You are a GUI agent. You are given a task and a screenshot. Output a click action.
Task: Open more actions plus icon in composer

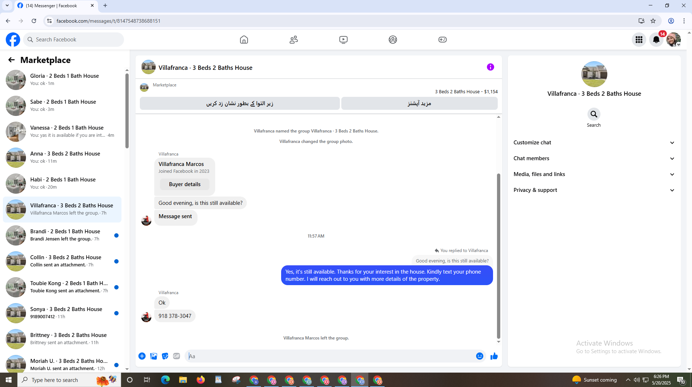[142, 356]
